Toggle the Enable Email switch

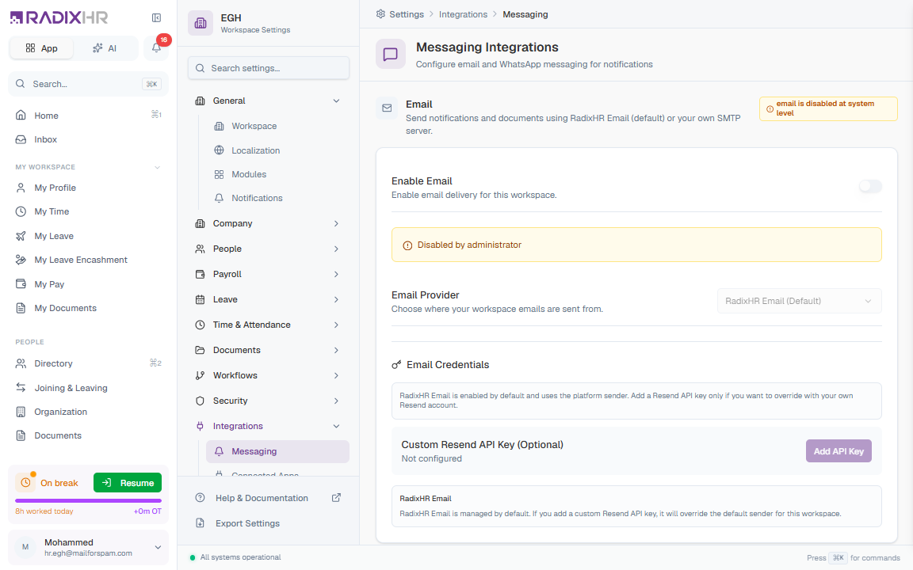click(870, 186)
